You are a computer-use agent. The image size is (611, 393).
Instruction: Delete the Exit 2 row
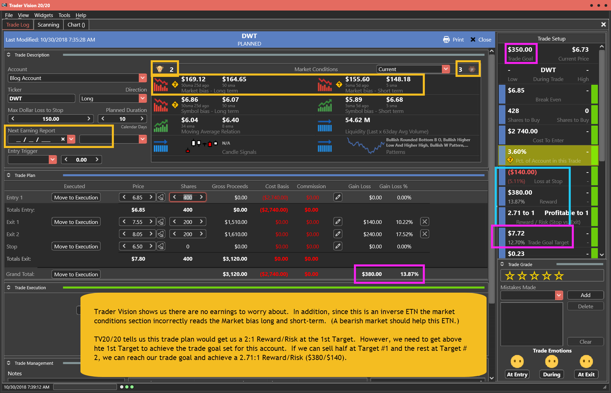(x=424, y=234)
